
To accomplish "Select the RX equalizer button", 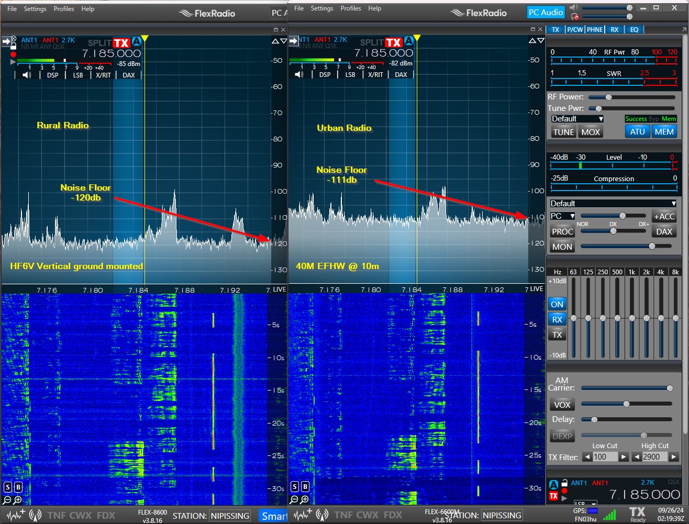I will click(557, 319).
